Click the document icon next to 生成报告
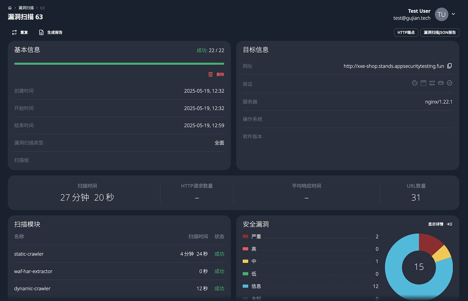The width and height of the screenshot is (468, 301). [41, 32]
